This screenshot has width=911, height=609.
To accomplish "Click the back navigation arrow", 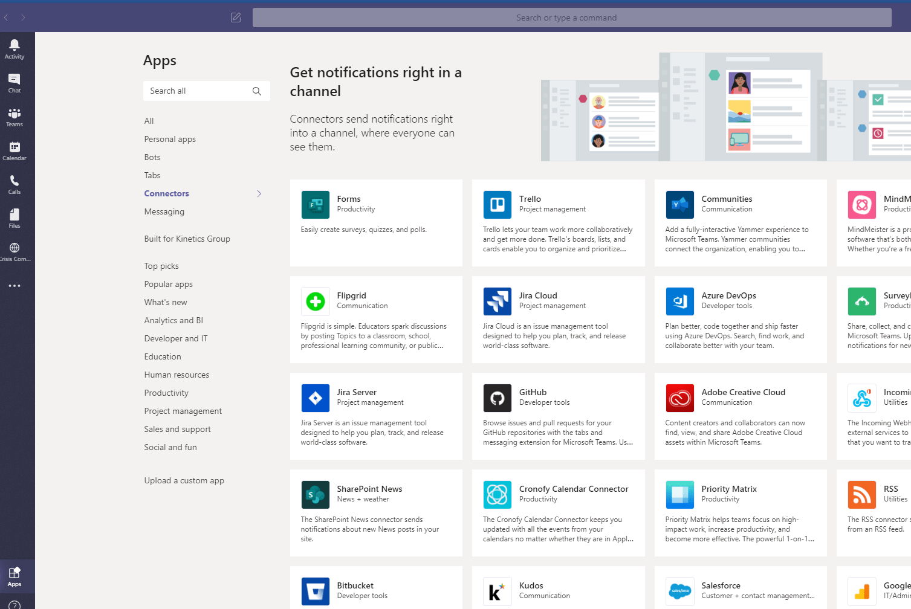I will pyautogui.click(x=6, y=18).
